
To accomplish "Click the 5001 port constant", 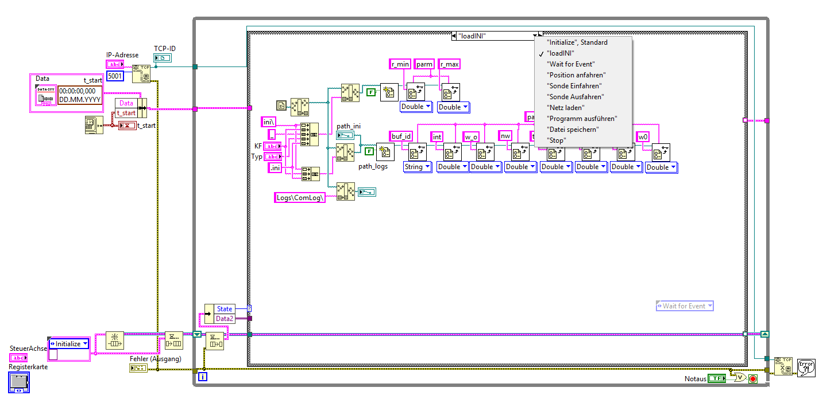I will pos(115,76).
